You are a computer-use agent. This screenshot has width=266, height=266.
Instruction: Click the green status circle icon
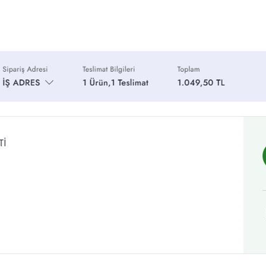coord(264,156)
